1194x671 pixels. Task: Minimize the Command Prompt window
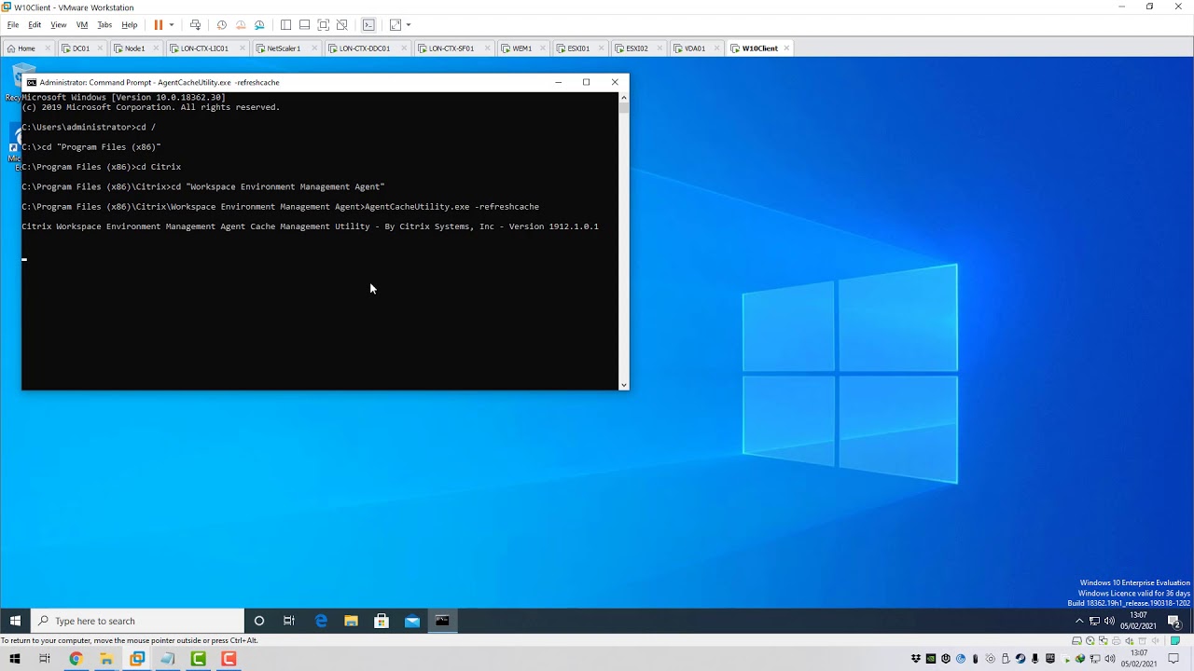559,82
